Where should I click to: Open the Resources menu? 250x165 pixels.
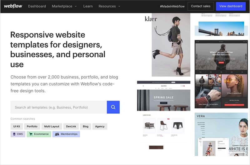point(107,6)
